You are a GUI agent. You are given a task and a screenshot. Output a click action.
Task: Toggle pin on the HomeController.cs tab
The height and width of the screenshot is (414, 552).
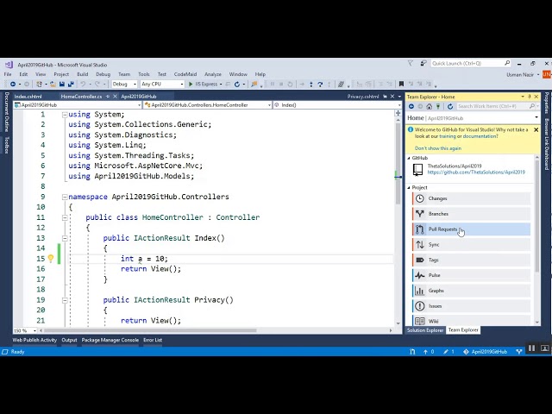tap(108, 97)
